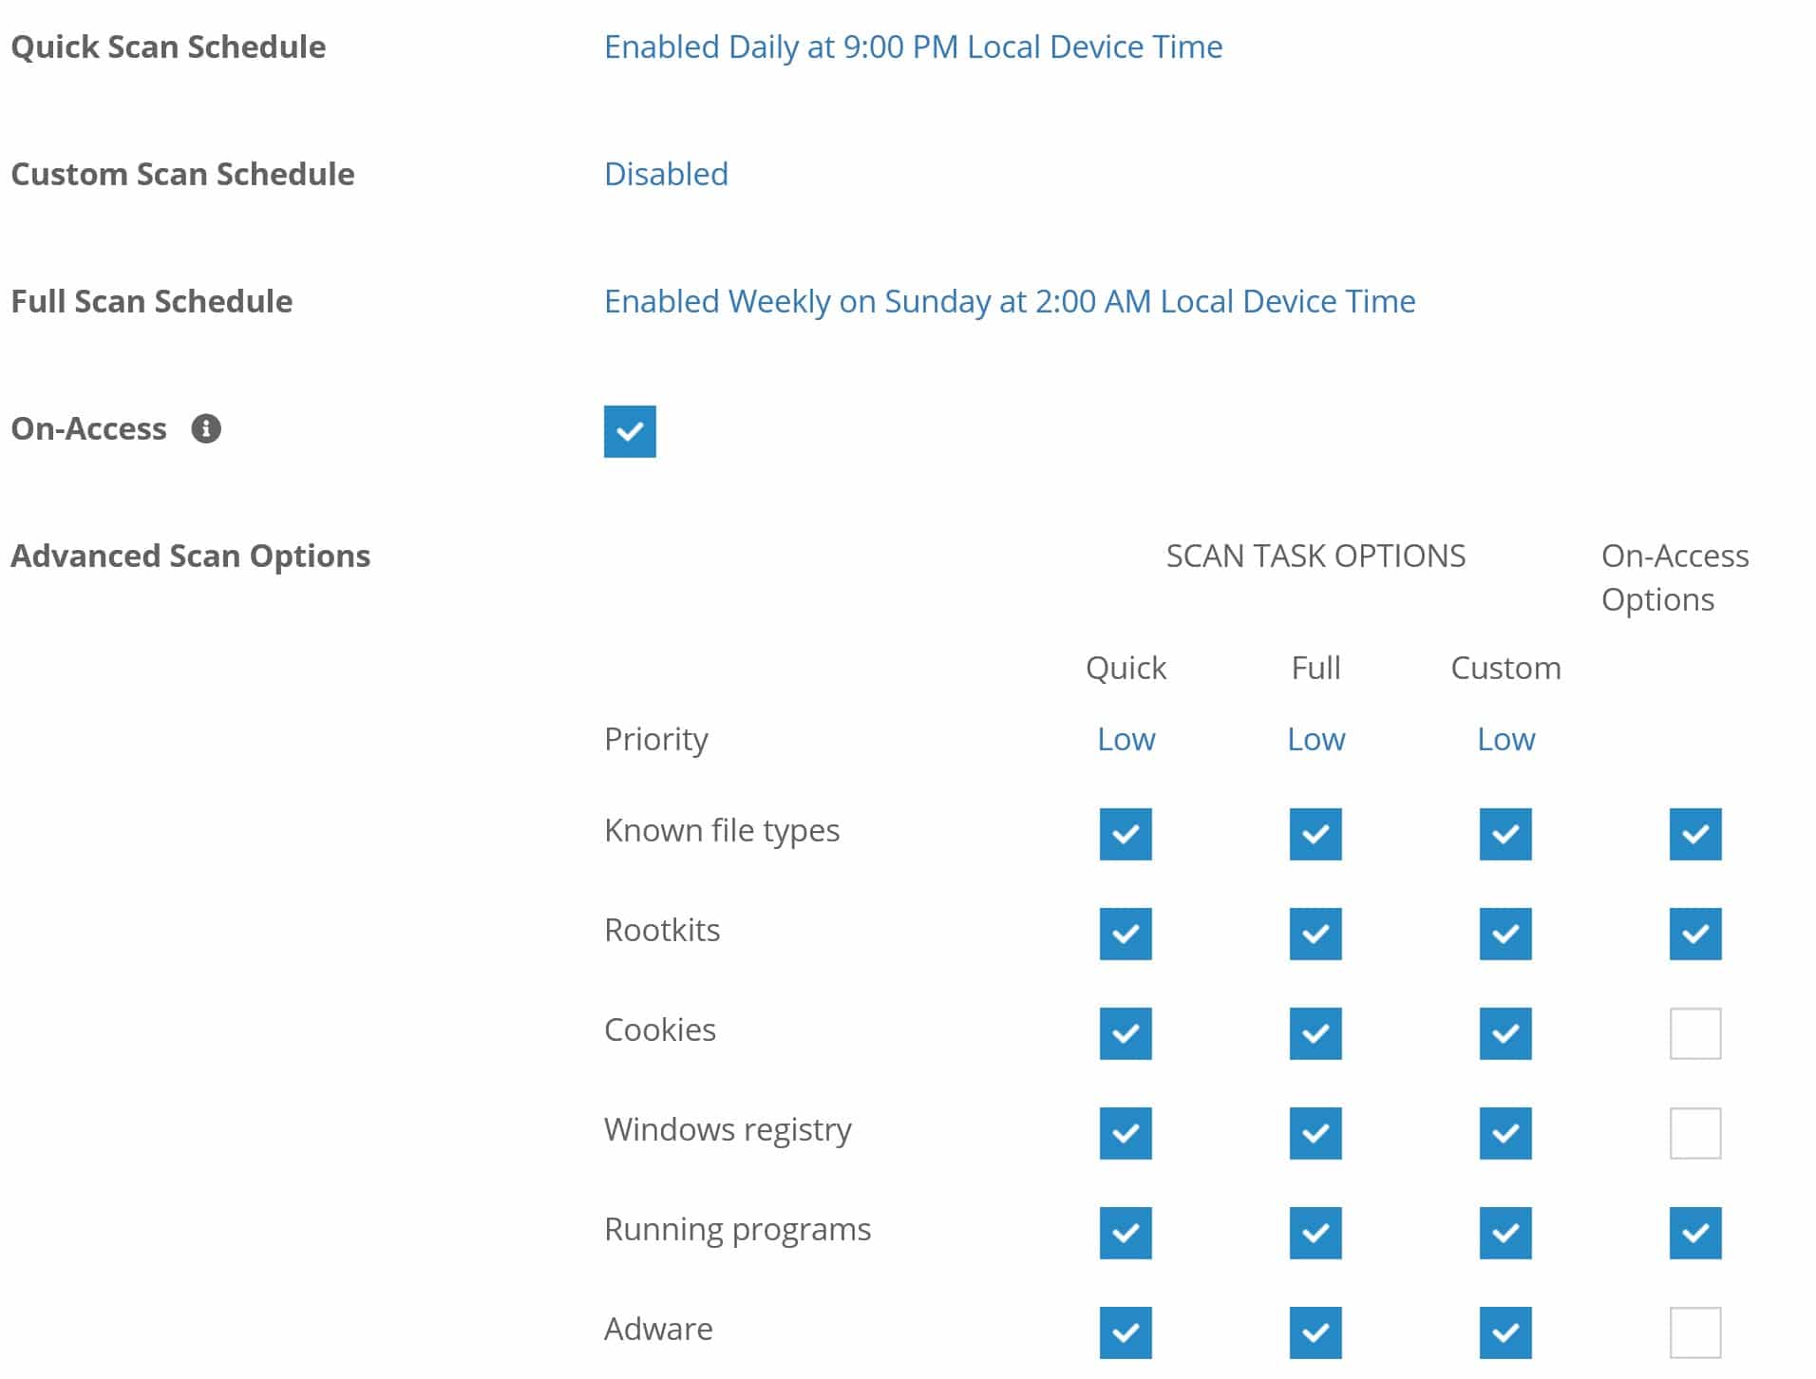Open the Quick Scan Schedule settings link

coord(914,46)
